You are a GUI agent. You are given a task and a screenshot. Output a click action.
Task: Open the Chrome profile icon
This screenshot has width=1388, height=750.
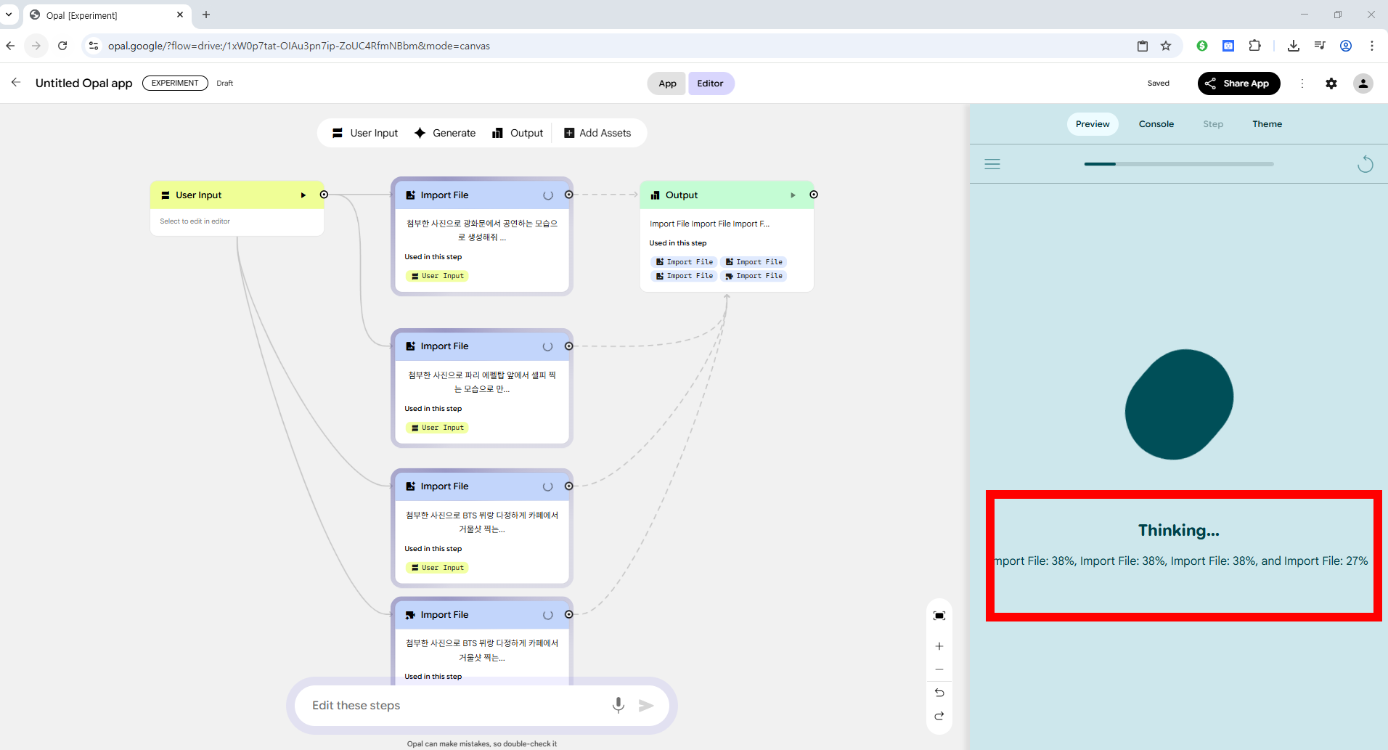pos(1346,46)
